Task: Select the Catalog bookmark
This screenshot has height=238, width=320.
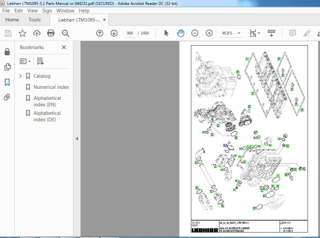Action: pyautogui.click(x=42, y=76)
